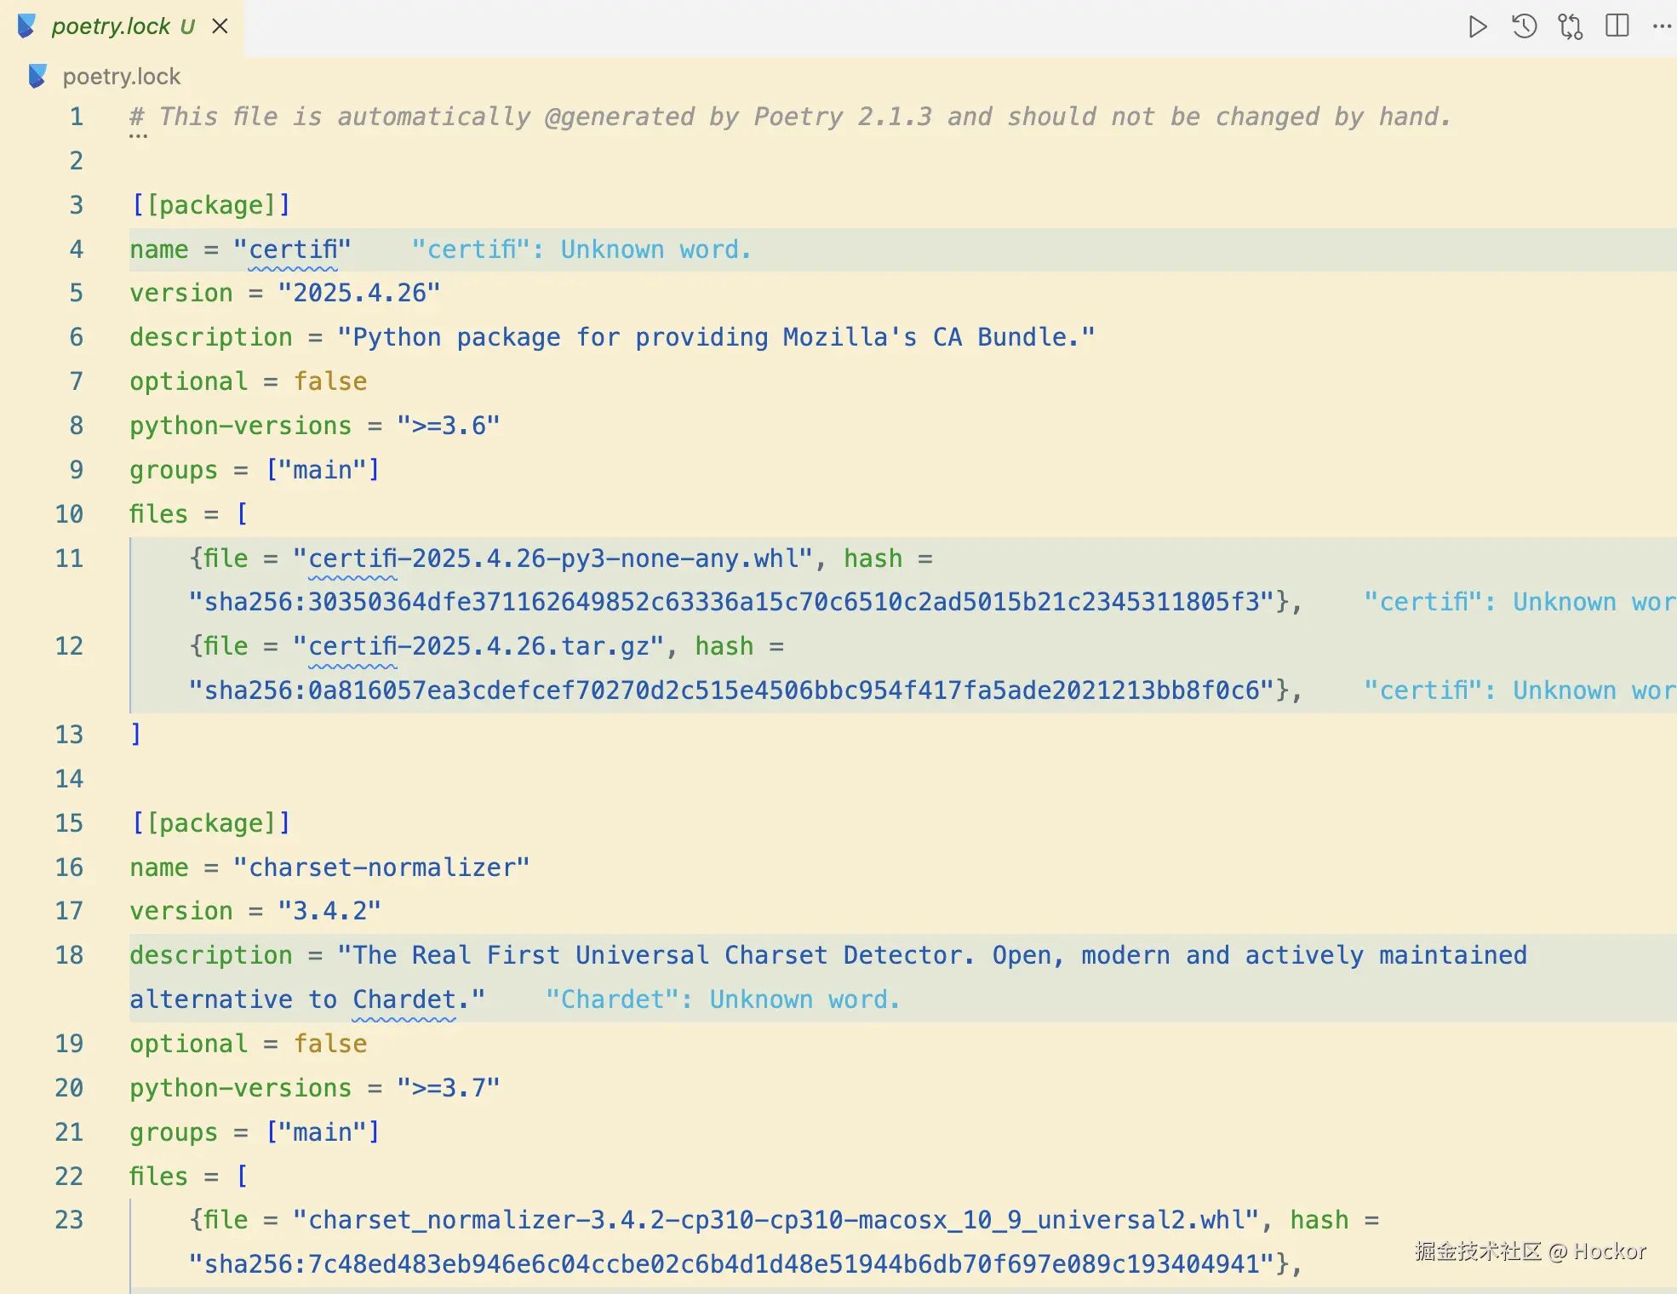Click line number 22 in the gutter
1677x1294 pixels.
(70, 1177)
